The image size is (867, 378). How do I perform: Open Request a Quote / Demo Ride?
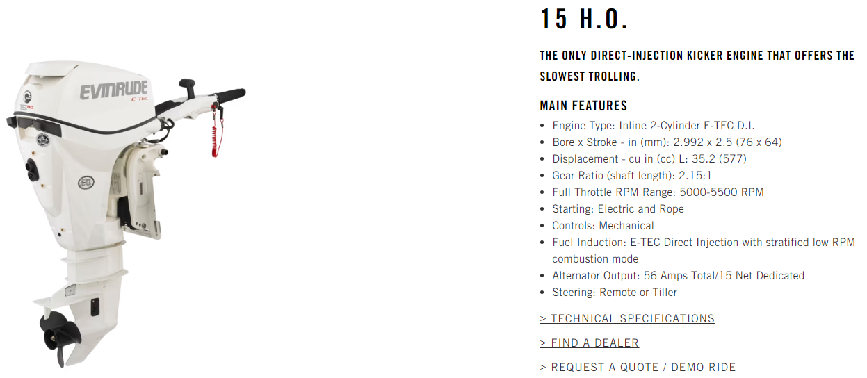tap(638, 368)
